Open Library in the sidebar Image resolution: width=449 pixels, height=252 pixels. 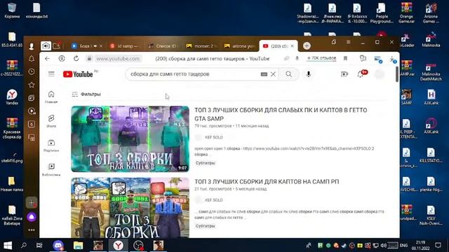[51, 169]
